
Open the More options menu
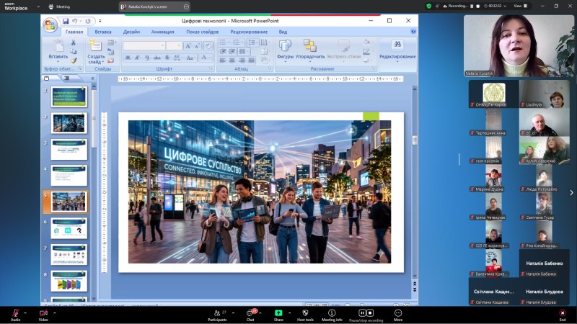[397, 313]
